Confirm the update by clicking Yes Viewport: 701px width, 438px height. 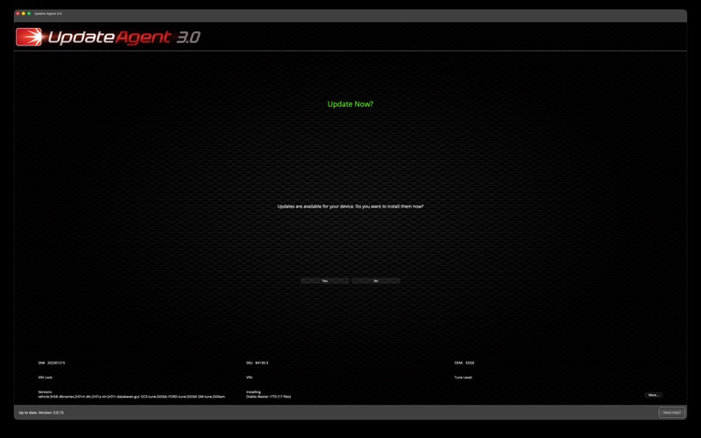coord(325,280)
